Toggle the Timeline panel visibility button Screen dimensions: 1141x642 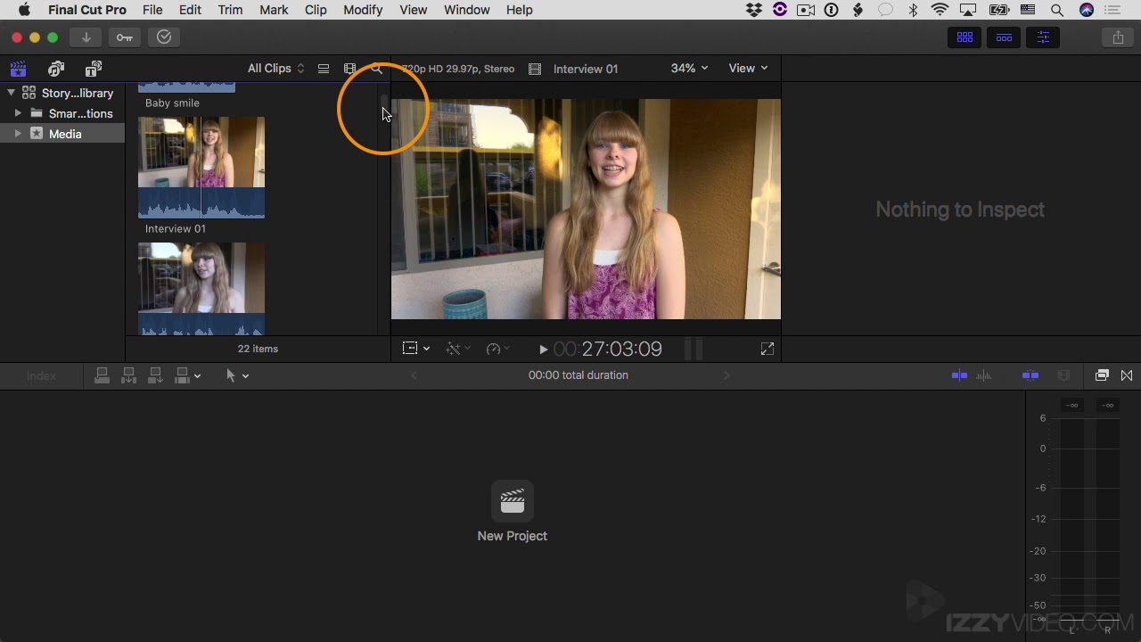(x=1004, y=37)
